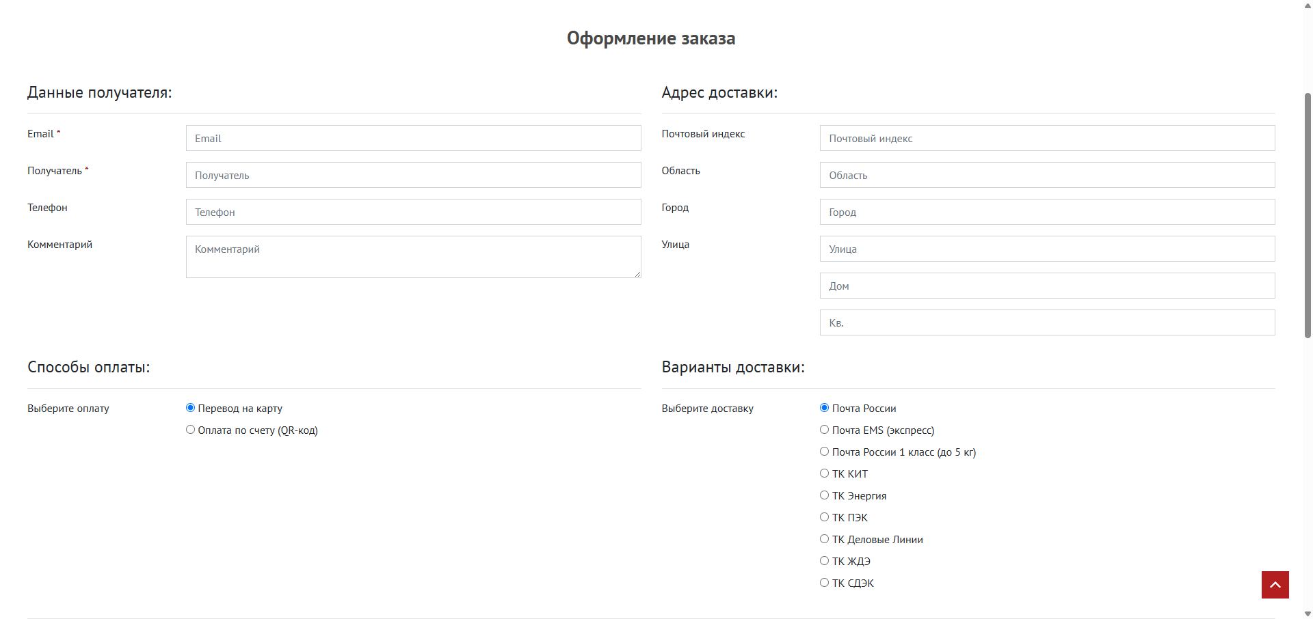Viewport: 1313px width, 619px height.
Task: Select Почта России delivery option
Action: pos(824,408)
